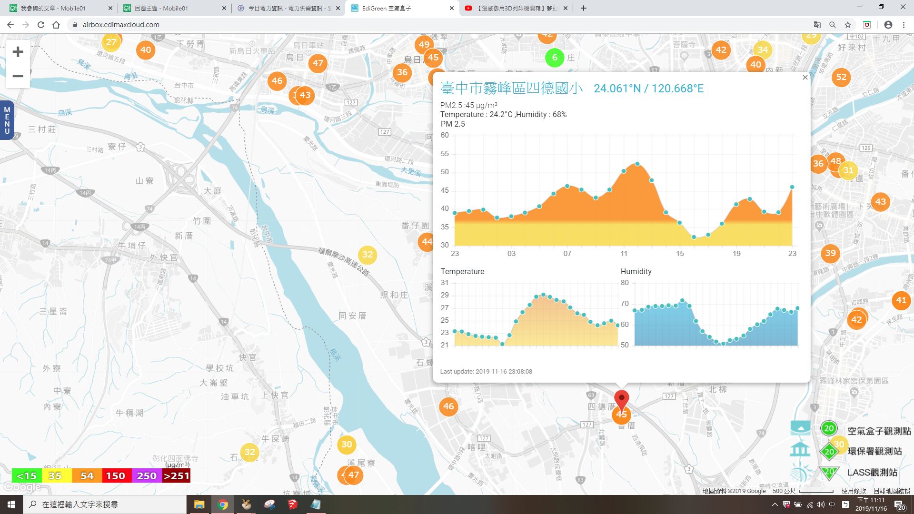This screenshot has width=914, height=514.
Task: Select the orange 47 marker near 烏日
Action: (318, 63)
